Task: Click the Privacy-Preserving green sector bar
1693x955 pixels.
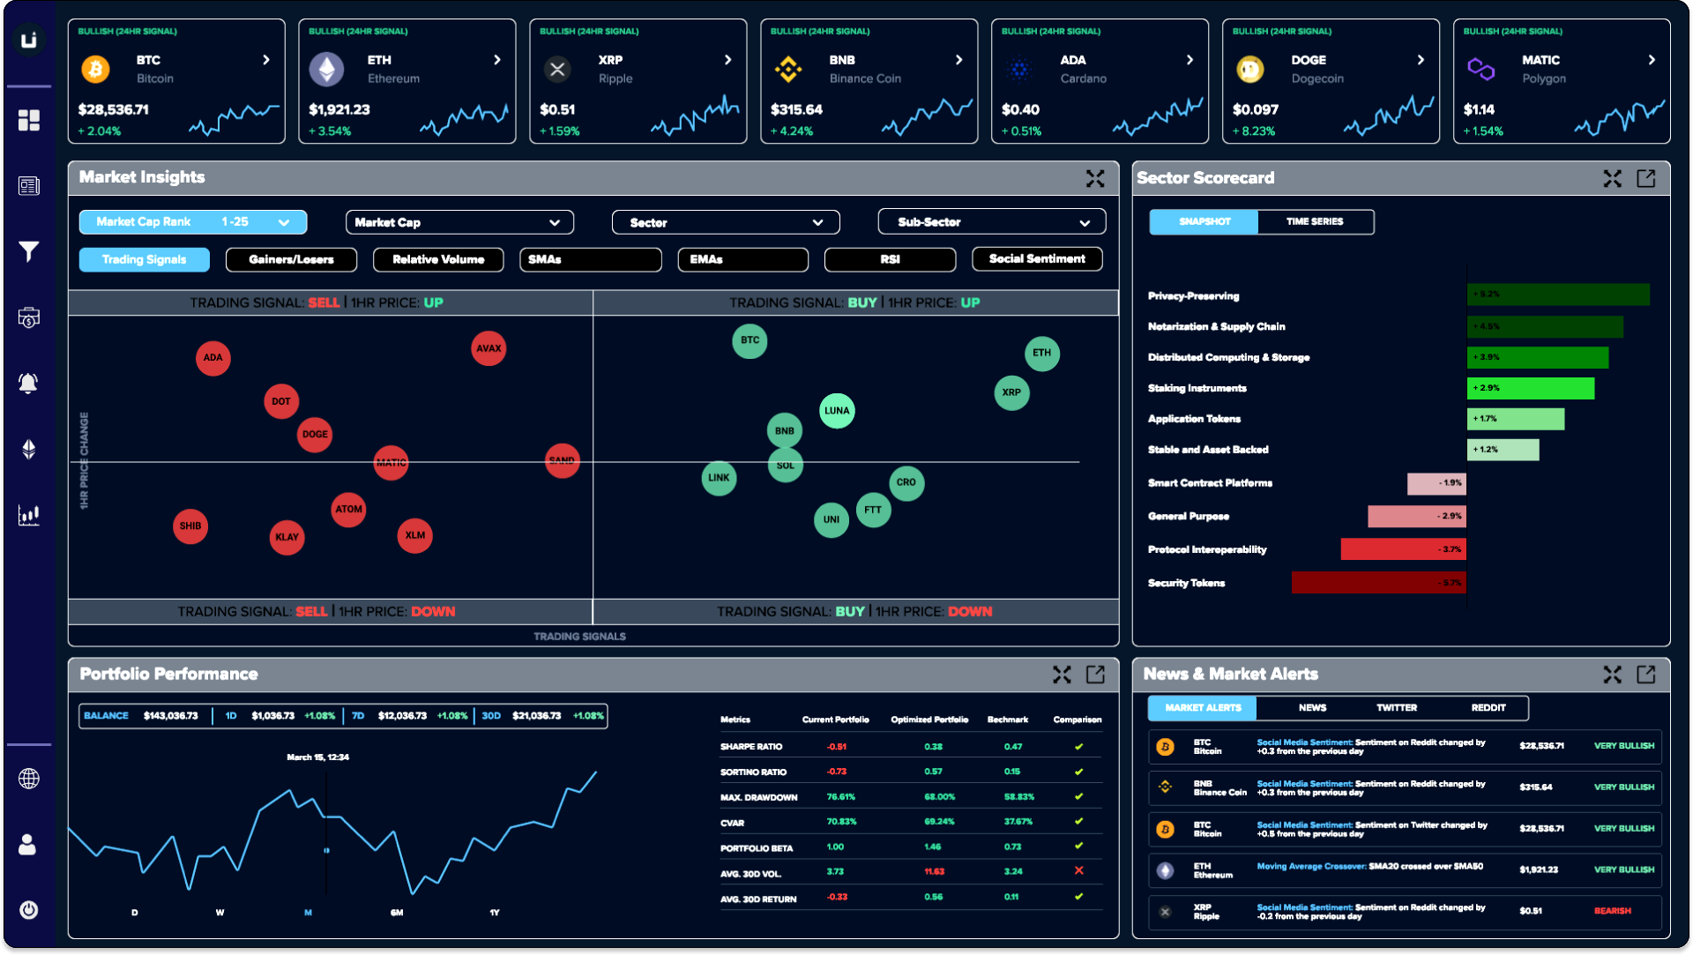Action: point(1557,295)
